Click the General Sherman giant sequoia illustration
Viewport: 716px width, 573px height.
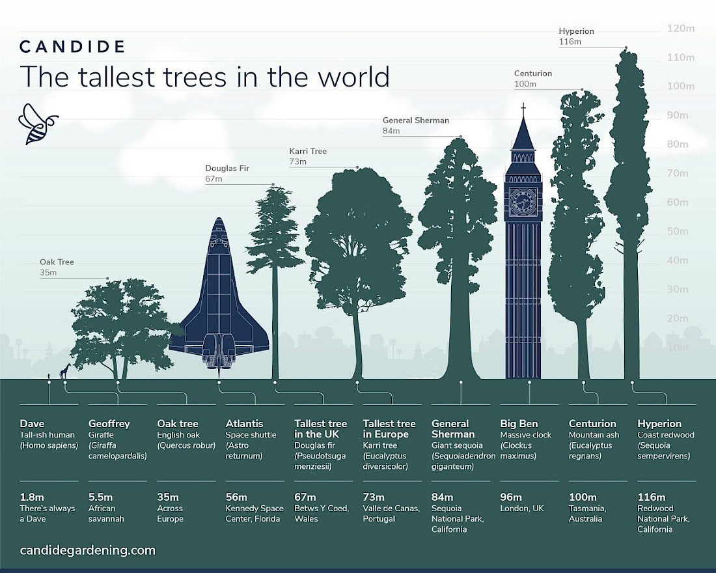click(x=456, y=228)
